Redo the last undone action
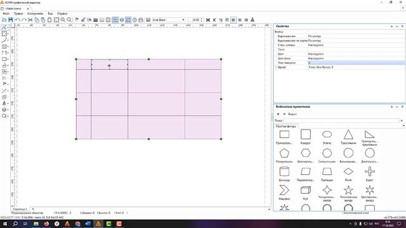The width and height of the screenshot is (406, 228). click(x=24, y=20)
